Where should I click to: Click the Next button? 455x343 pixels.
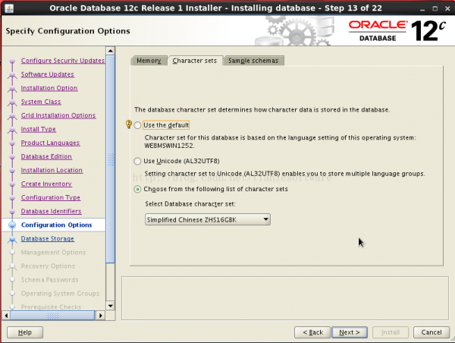(x=350, y=332)
